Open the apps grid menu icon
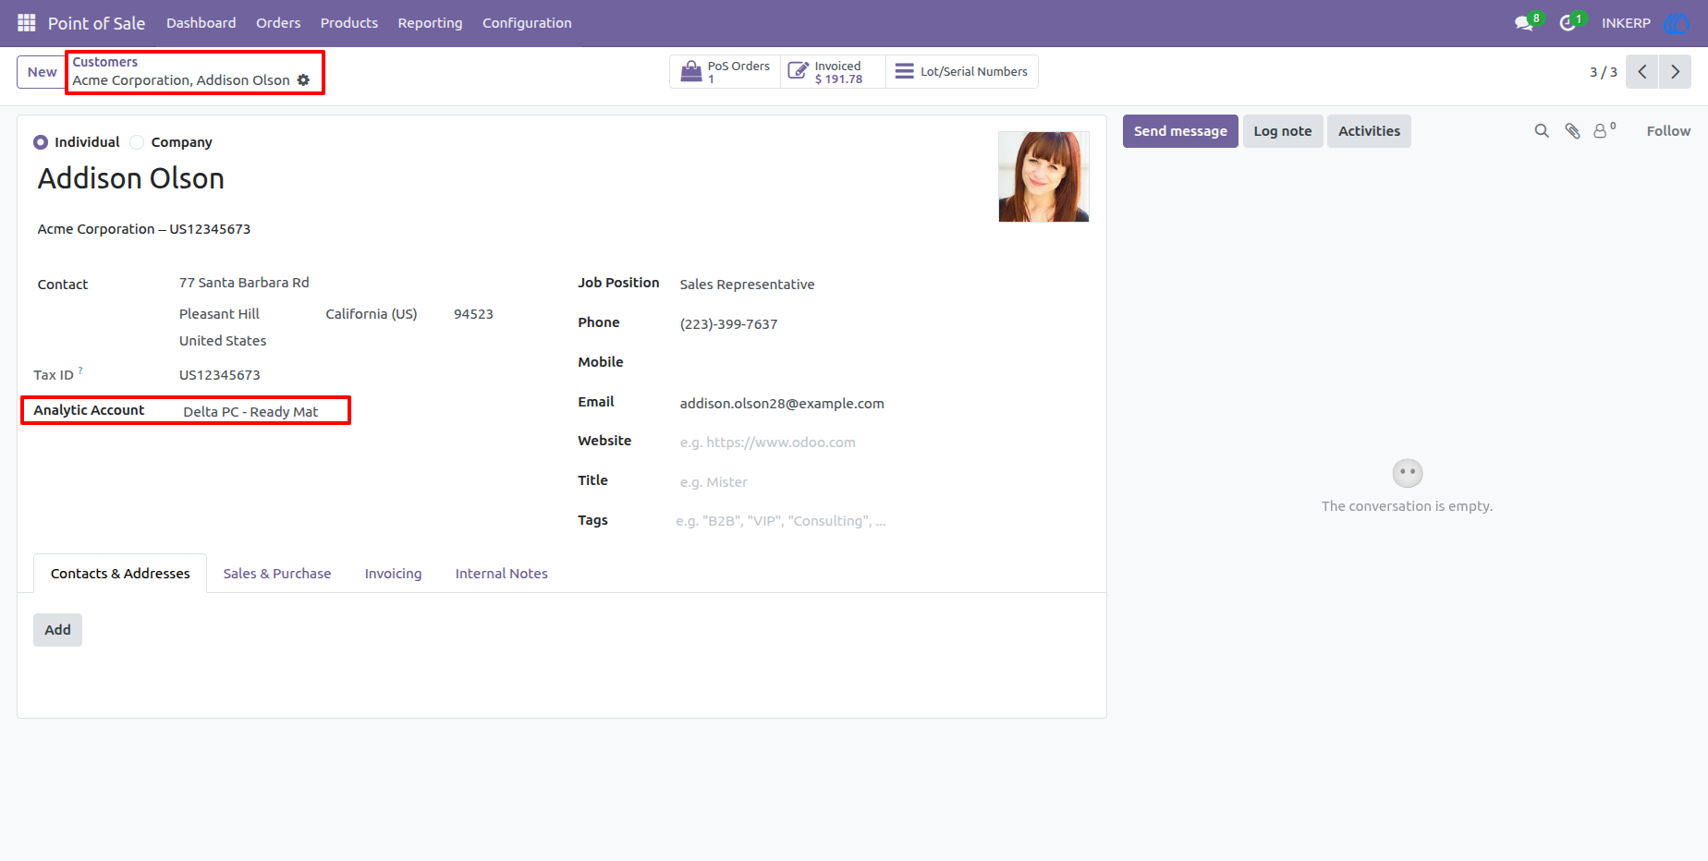The height and width of the screenshot is (861, 1708). [27, 22]
